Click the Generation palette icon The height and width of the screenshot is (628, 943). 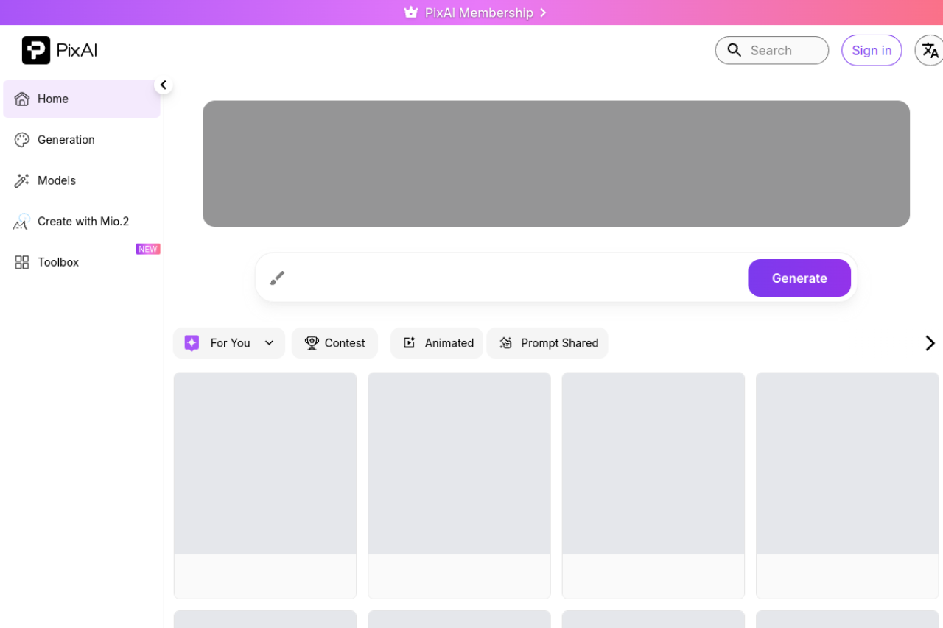22,140
